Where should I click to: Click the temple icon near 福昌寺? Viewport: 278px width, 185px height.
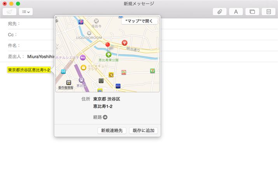(x=96, y=21)
